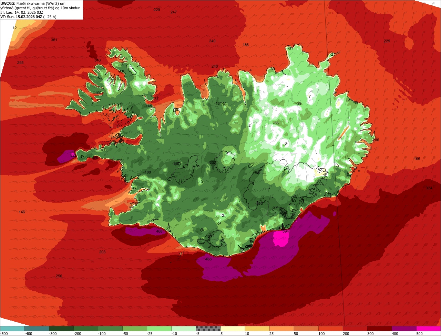Click the -131 value in north Iceland

(218, 103)
